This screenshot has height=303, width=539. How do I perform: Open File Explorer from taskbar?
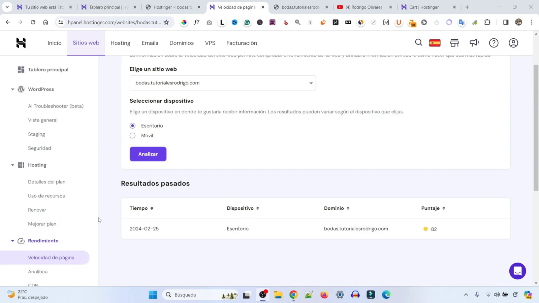pos(278,295)
